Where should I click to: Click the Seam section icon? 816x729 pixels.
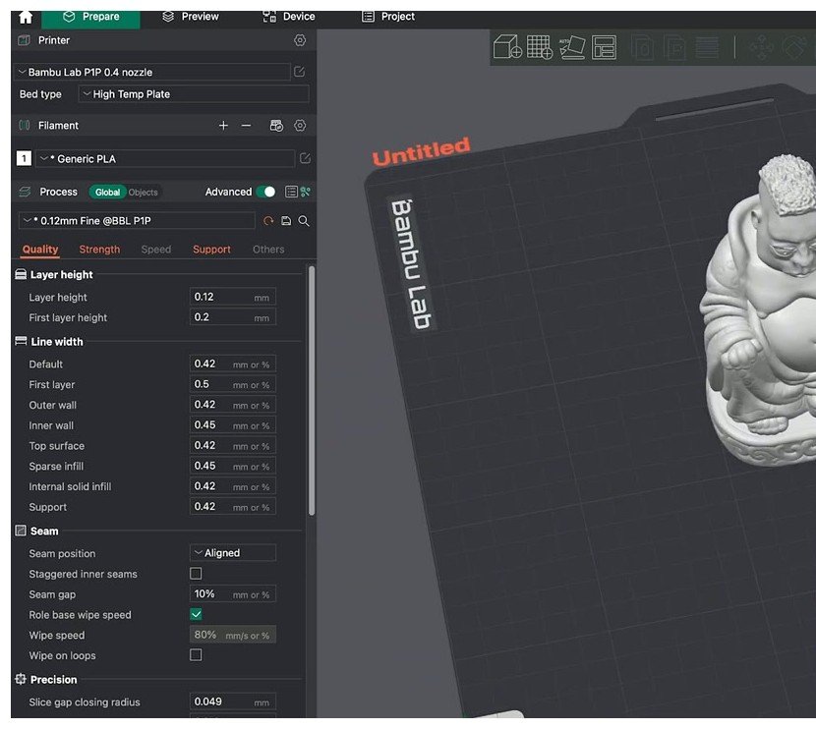point(21,531)
